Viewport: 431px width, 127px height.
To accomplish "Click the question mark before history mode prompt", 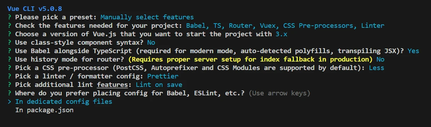I will coord(9,59).
